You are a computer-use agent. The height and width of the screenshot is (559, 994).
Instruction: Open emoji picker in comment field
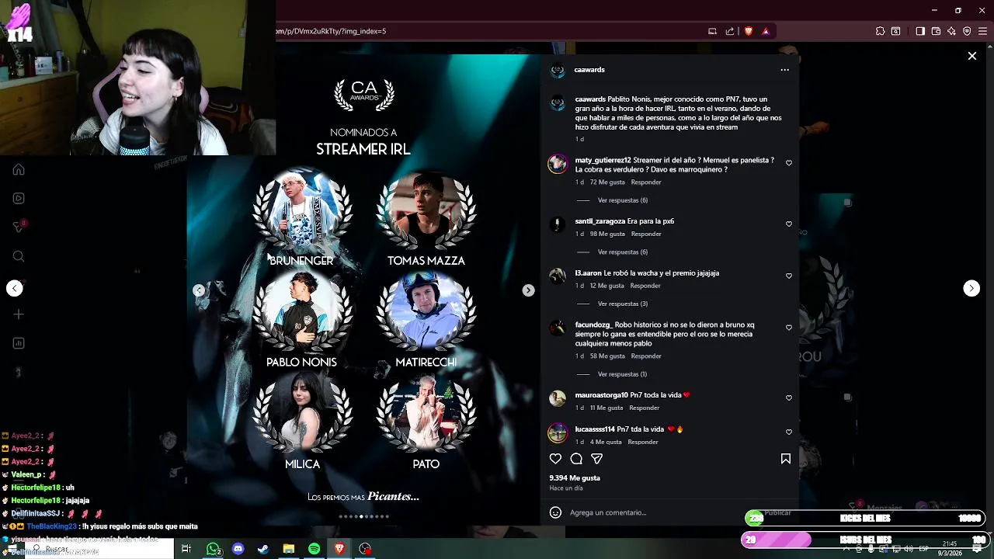555,512
